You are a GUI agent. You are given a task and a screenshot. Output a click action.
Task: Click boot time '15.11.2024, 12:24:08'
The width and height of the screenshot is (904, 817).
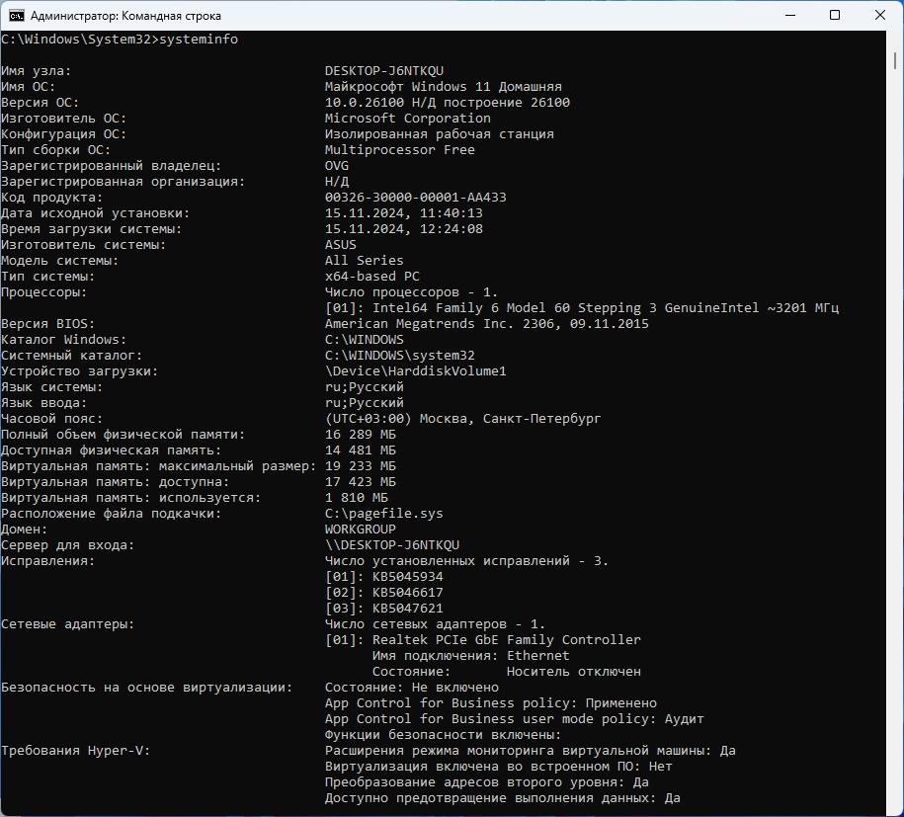pyautogui.click(x=403, y=229)
